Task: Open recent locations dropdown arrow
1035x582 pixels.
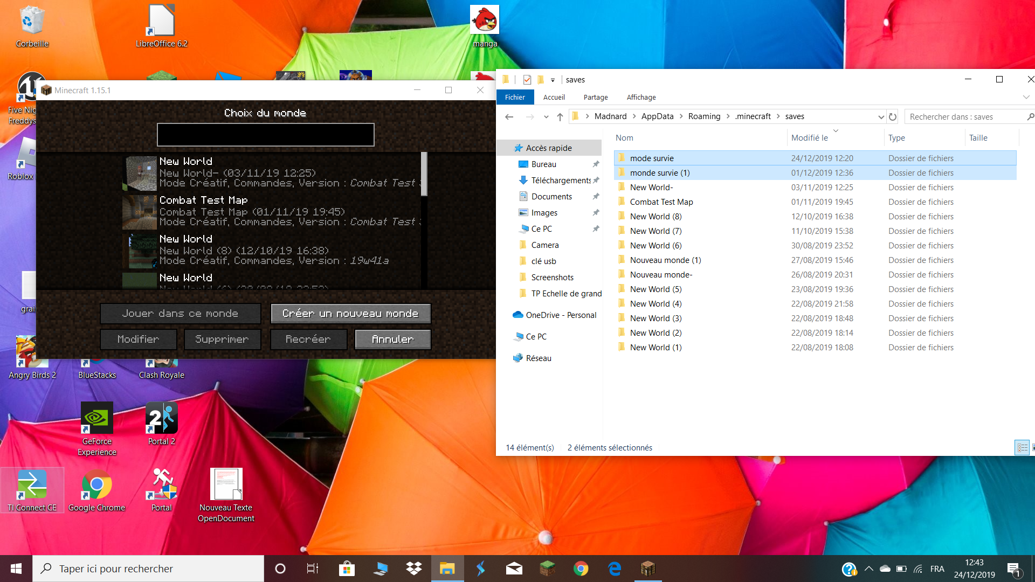Action: [546, 116]
